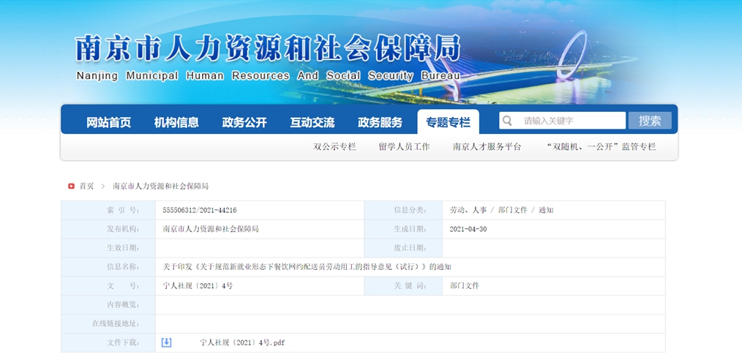Select the 专题专栏 tab
Image resolution: width=742 pixels, height=357 pixels.
[x=448, y=122]
